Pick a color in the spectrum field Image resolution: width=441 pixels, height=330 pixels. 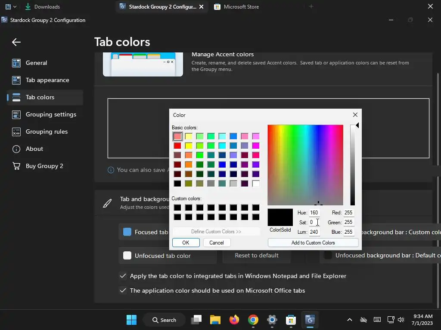coord(305,165)
